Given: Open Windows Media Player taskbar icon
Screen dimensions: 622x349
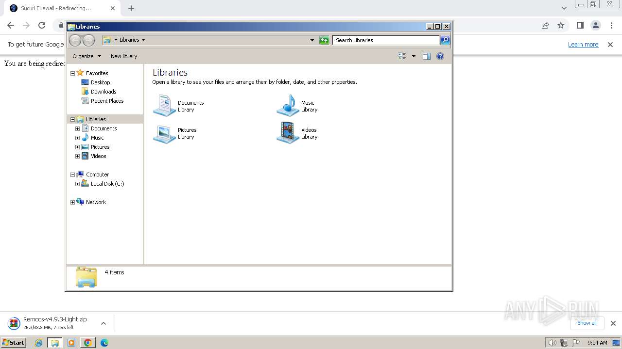Looking at the screenshot, I should (71, 343).
